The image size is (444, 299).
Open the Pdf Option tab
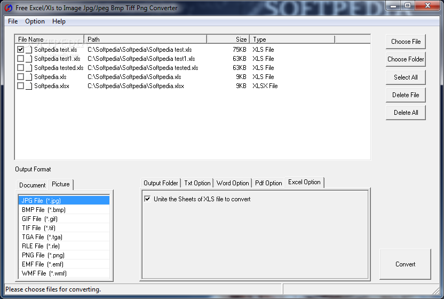[x=268, y=183]
